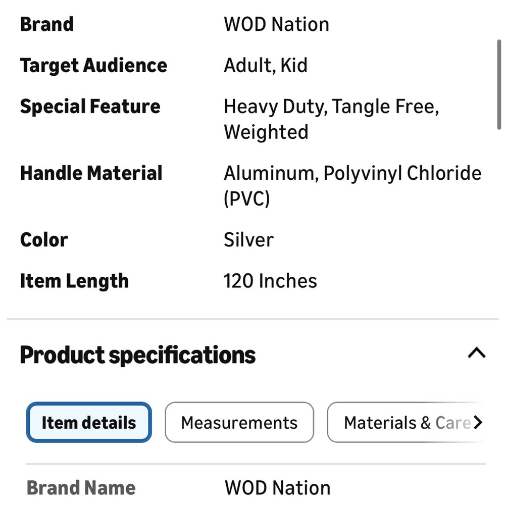Click the Adult, Kid value text
This screenshot has width=505, height=505.
click(266, 66)
